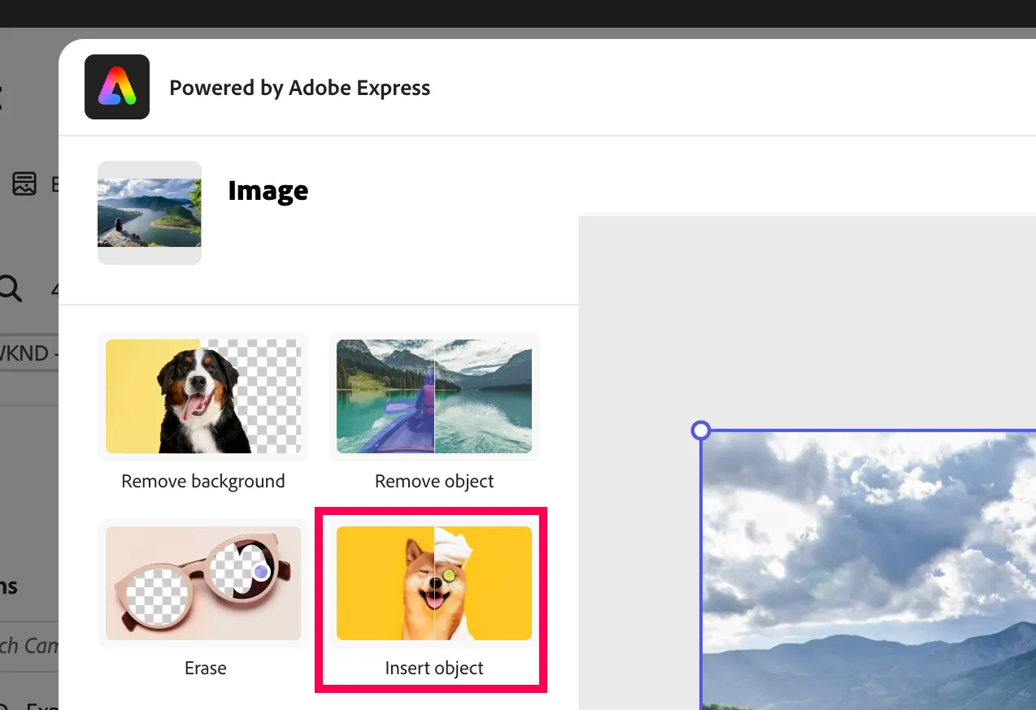Click the image icon in background window

coord(24,184)
